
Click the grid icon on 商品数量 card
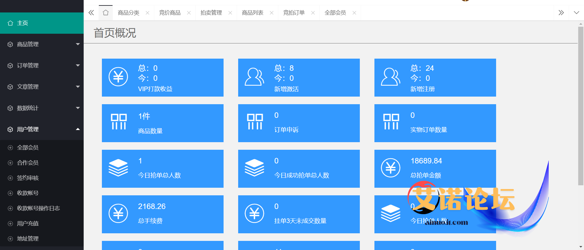tap(119, 122)
